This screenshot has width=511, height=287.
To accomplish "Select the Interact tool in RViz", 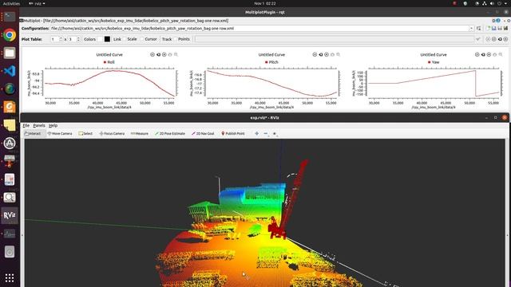I will [33, 133].
